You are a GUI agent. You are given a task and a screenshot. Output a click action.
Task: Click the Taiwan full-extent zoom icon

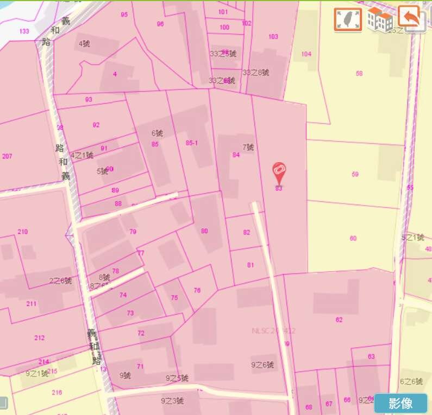(348, 19)
